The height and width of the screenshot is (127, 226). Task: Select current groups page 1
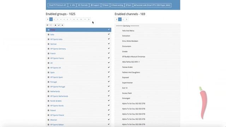(51, 19)
